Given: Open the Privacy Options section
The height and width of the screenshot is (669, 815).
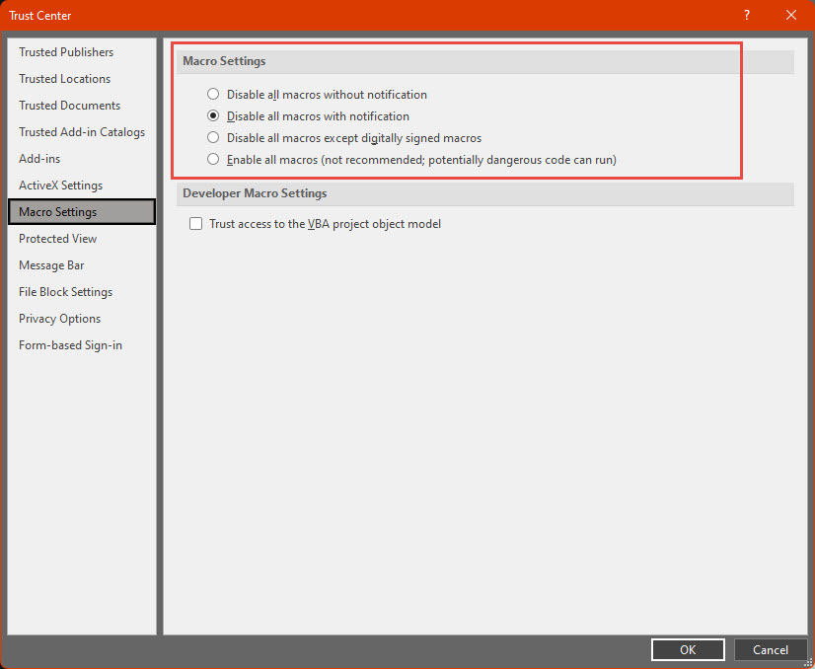Looking at the screenshot, I should pos(59,318).
